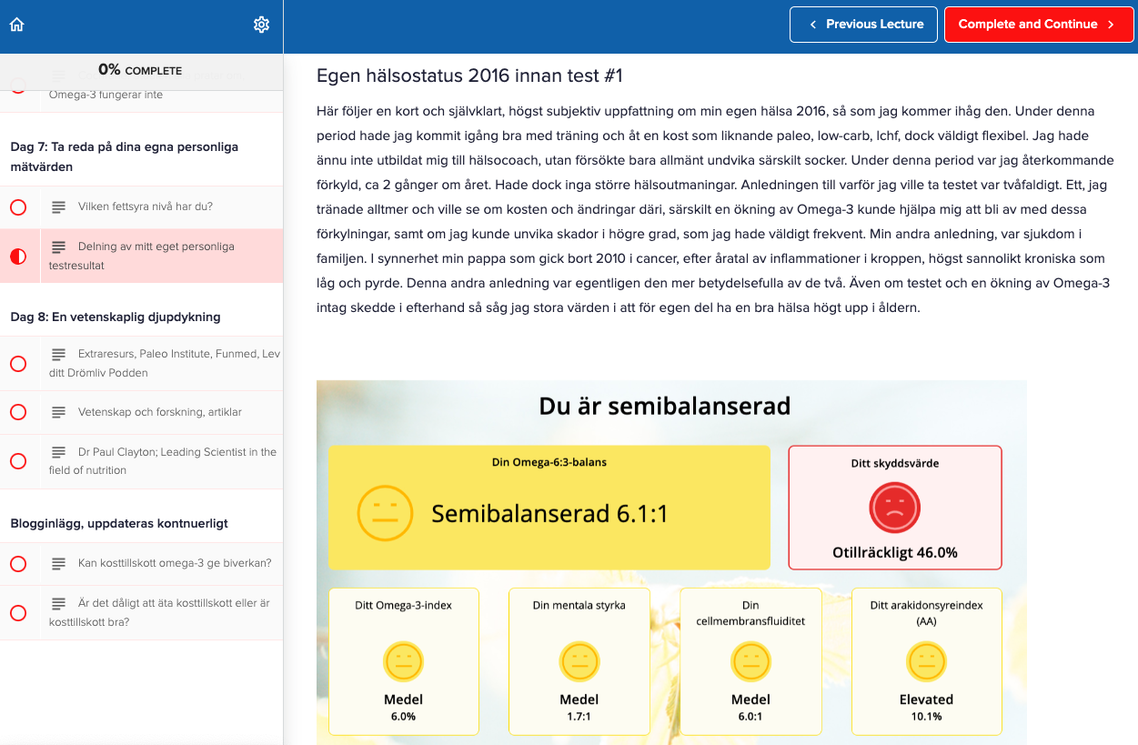Click 'Medel 1.7:1' value in mentala styrka
The height and width of the screenshot is (745, 1138).
(x=579, y=707)
